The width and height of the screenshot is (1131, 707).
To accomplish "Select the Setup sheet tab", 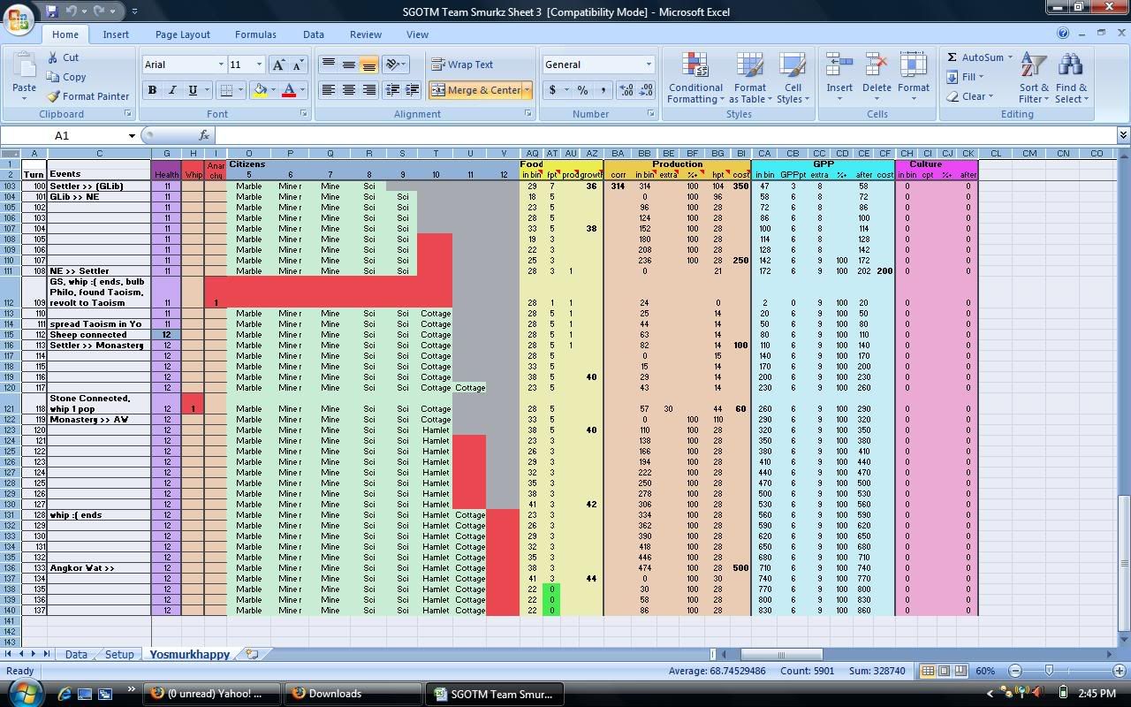I will pos(119,655).
